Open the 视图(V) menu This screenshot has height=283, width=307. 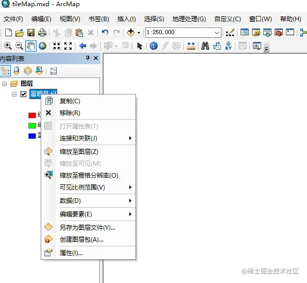(70, 19)
